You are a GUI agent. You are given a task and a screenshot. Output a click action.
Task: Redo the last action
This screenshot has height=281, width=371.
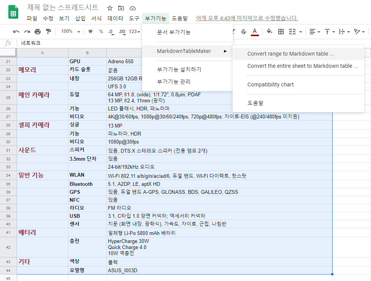pos(27,32)
